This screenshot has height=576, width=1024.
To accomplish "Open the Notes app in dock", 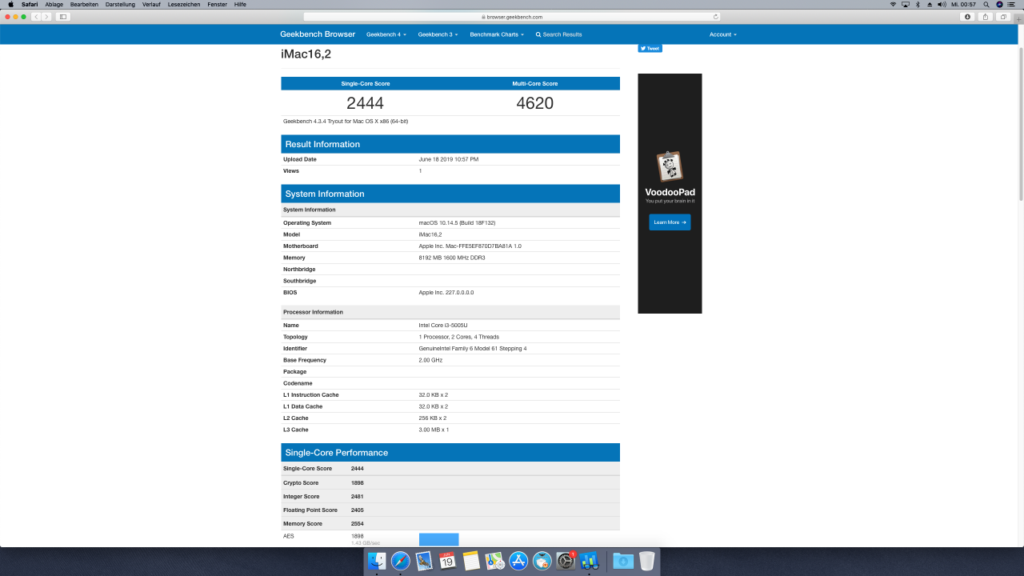I will pyautogui.click(x=471, y=561).
